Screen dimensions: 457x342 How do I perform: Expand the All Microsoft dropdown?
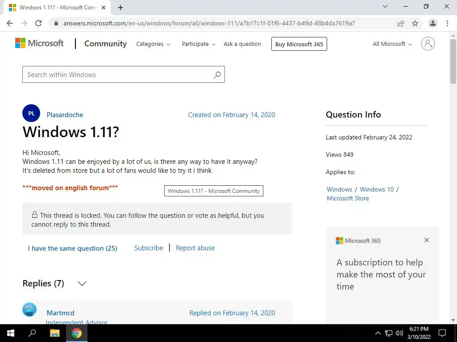(393, 44)
